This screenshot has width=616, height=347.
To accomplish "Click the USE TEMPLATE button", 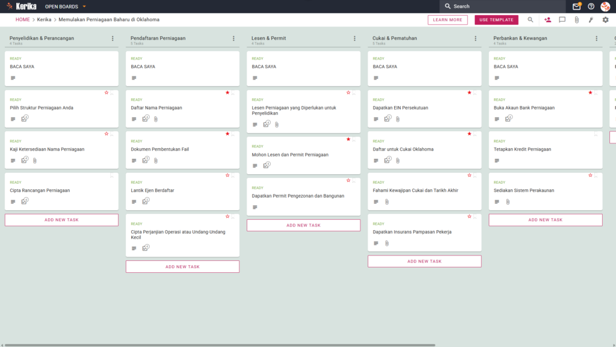I will pos(496,20).
